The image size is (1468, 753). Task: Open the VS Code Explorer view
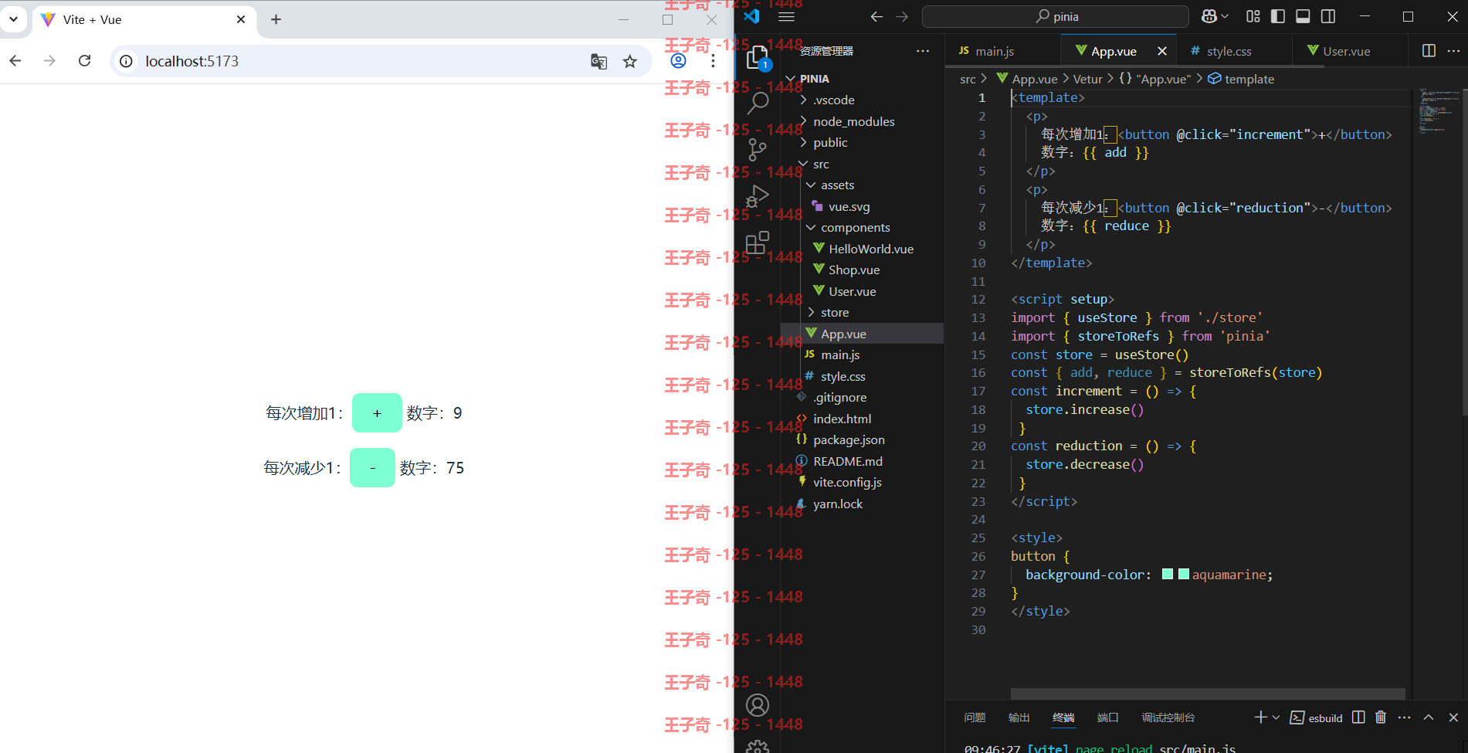[x=758, y=58]
